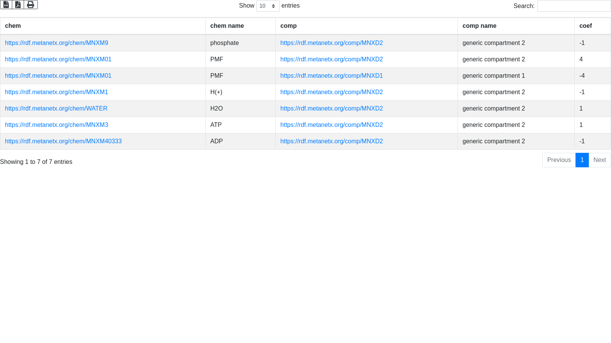
Task: Open the comp/MNXD1 compartment link
Action: point(331,76)
